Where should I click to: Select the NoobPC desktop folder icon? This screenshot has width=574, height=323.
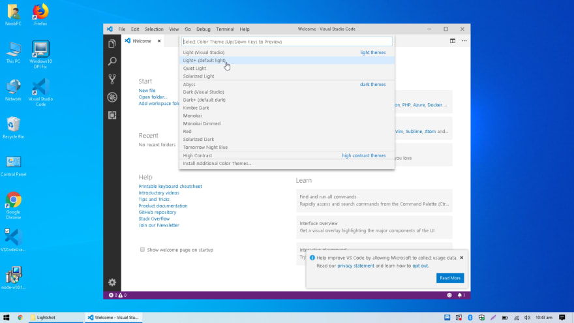pyautogui.click(x=13, y=14)
